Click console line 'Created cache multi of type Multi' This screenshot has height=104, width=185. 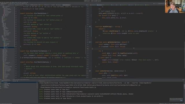pos(55,98)
